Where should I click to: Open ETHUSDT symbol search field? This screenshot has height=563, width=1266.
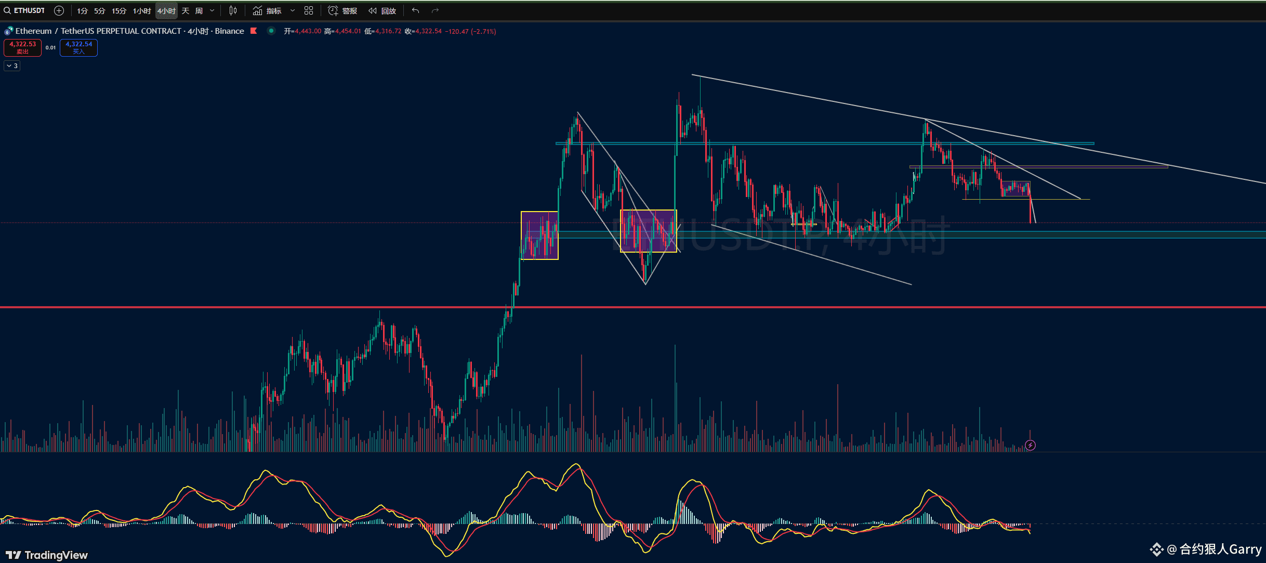(x=25, y=10)
